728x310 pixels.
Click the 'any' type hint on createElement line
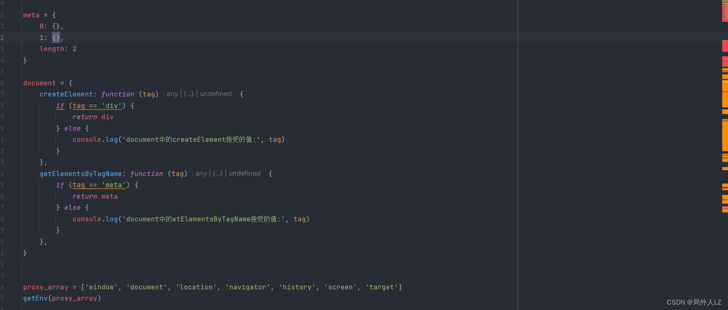[x=172, y=94]
